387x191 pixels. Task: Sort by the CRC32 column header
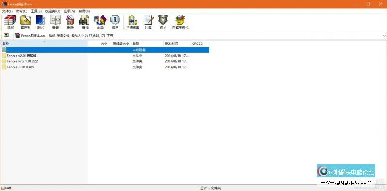coord(200,44)
